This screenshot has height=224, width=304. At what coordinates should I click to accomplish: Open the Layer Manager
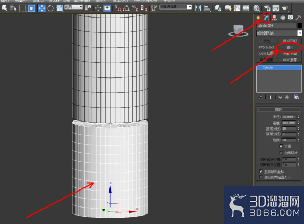pos(218,8)
